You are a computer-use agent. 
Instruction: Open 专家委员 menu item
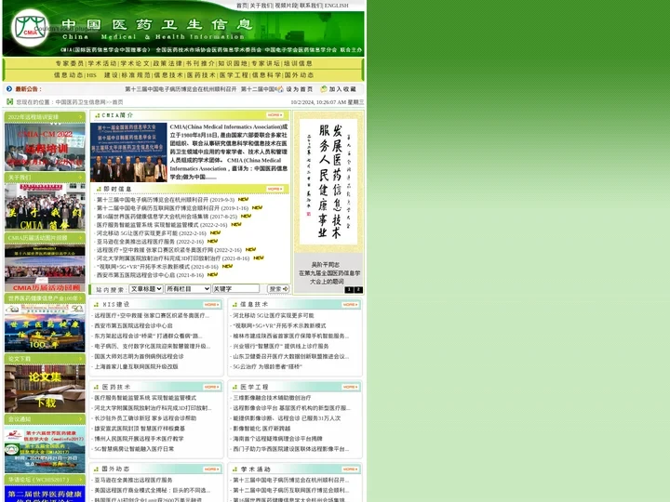click(x=70, y=63)
